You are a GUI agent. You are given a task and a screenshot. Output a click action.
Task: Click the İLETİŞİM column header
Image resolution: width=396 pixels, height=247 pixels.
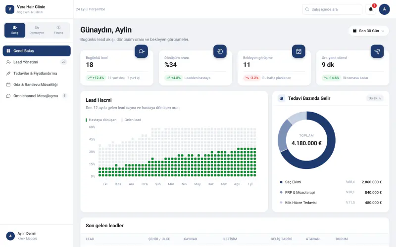point(230,239)
